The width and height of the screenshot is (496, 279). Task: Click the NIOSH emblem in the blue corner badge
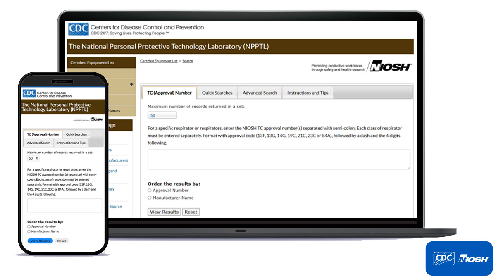(x=474, y=259)
